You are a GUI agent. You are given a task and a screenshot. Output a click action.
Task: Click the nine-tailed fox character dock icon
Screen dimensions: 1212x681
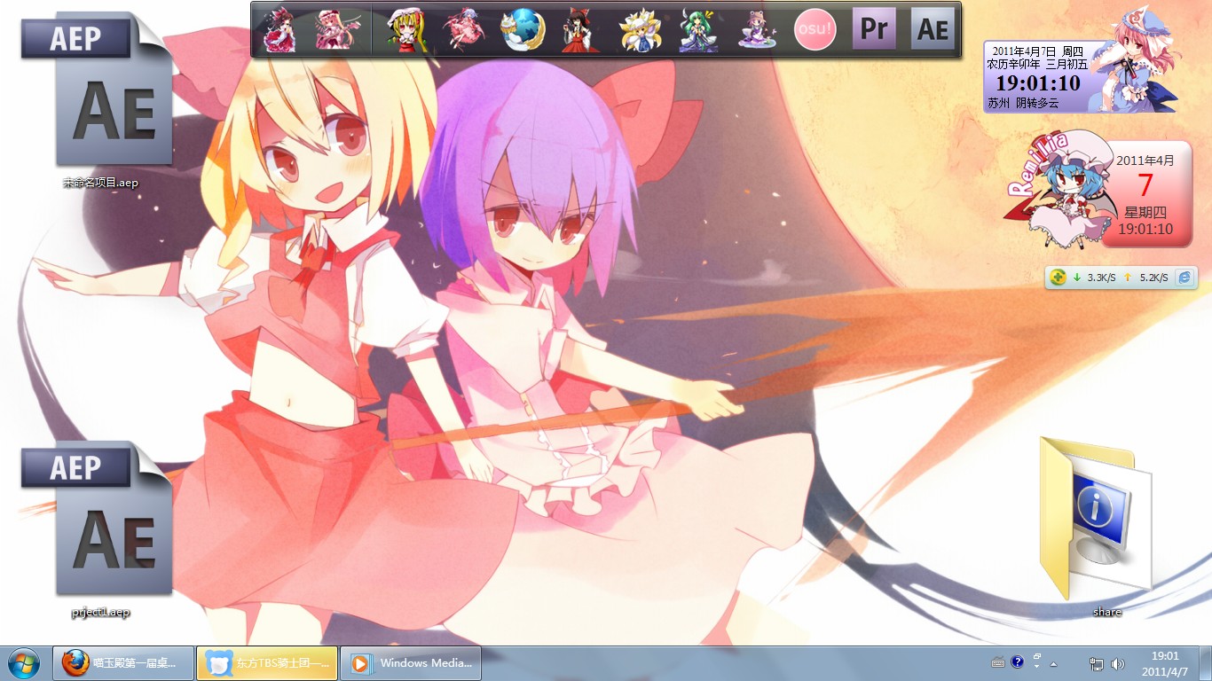[x=640, y=30]
